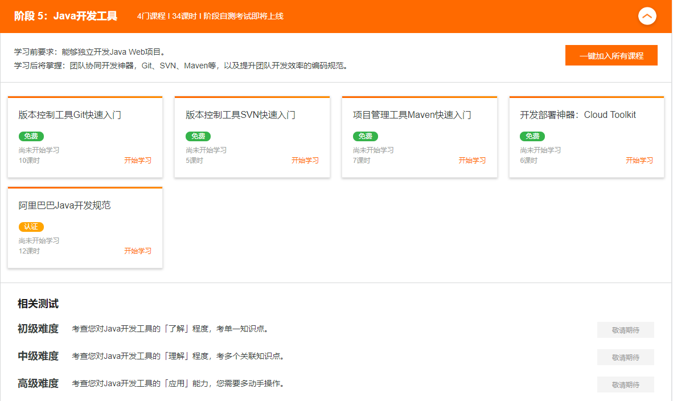The image size is (673, 401).
Task: Open the 开发部署神器：Cloud Toolkit course title
Action: (578, 114)
